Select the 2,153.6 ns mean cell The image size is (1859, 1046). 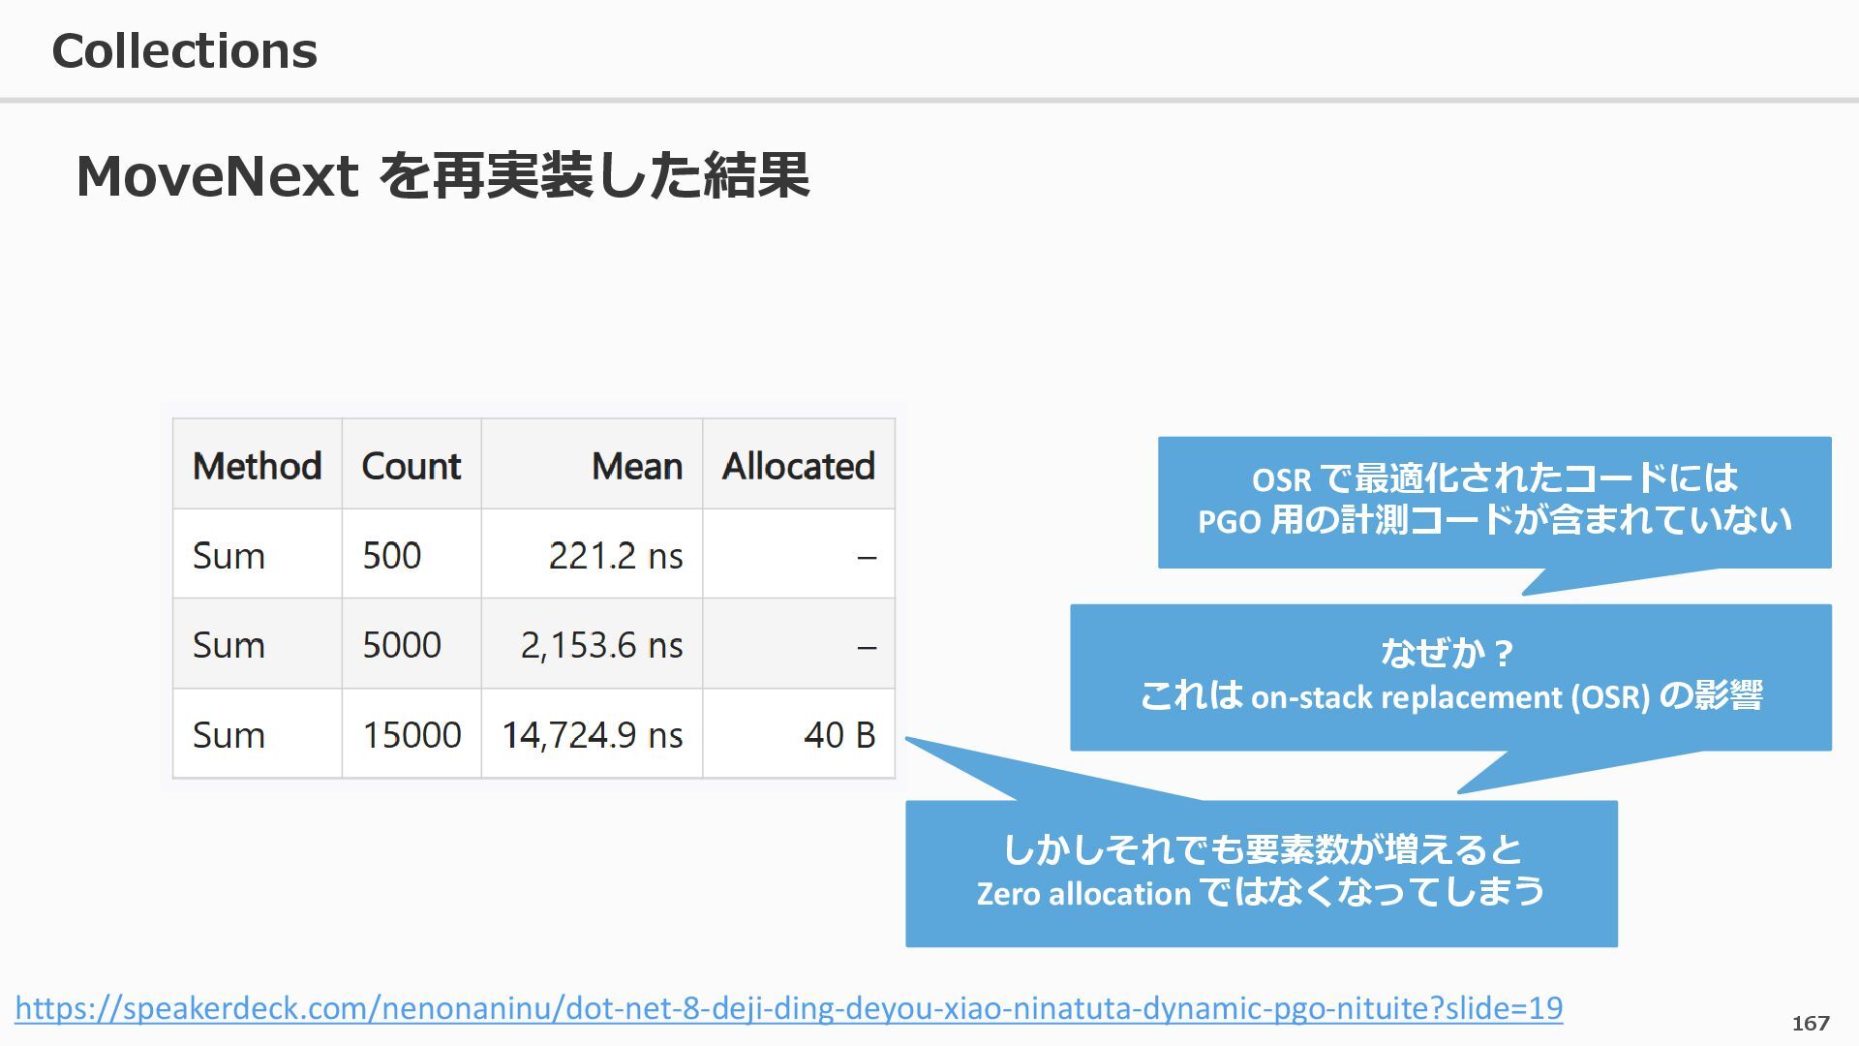point(601,645)
